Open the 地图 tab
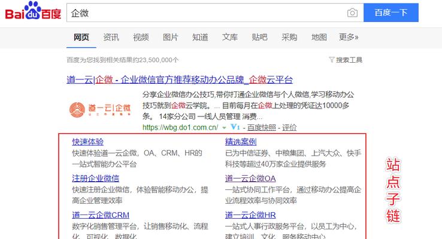 [319, 37]
